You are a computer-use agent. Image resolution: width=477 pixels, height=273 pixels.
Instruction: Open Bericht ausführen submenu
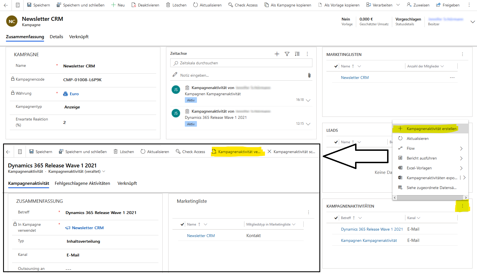tap(430, 158)
